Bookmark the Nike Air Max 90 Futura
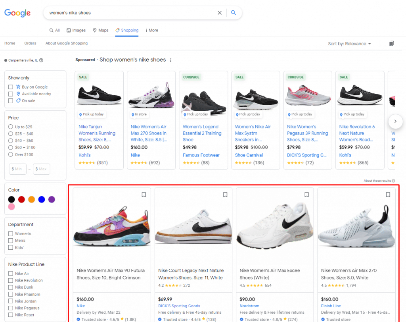The width and height of the screenshot is (406, 322). [144, 195]
